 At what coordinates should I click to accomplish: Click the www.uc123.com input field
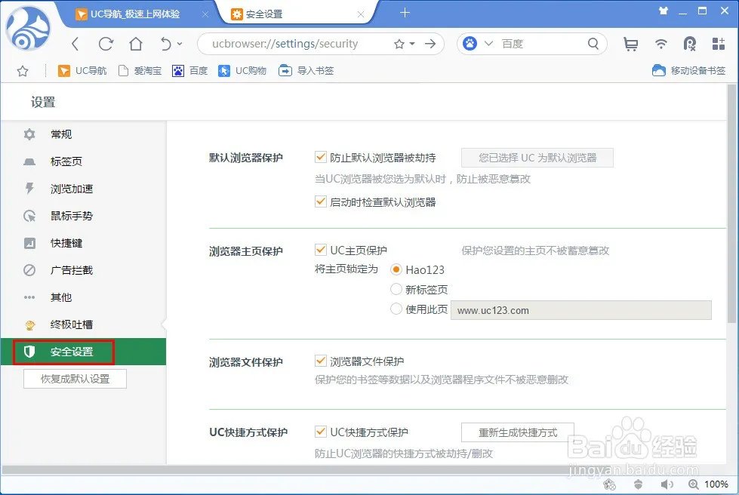tap(581, 310)
